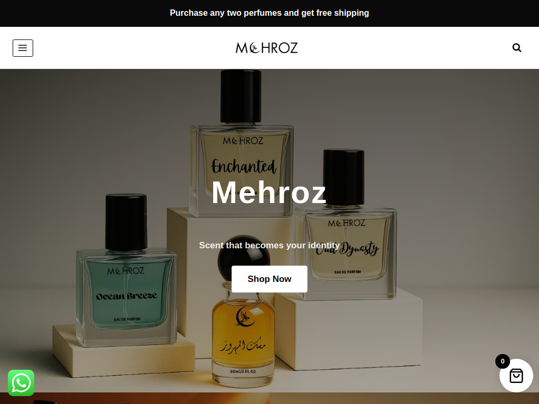
Task: Click the EAU DE PARFUM label on Ocean Breeze
Action: coord(127,319)
